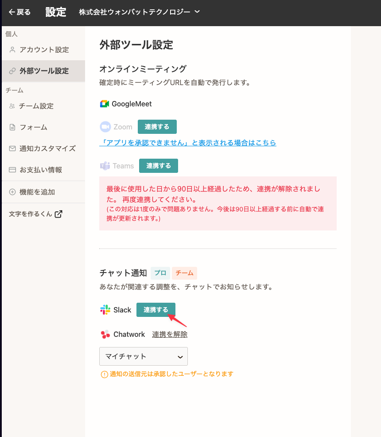Click 連携する button for Teams
Viewport: 381px width, 437px height.
pyautogui.click(x=158, y=166)
